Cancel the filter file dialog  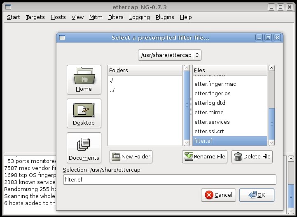point(218,195)
